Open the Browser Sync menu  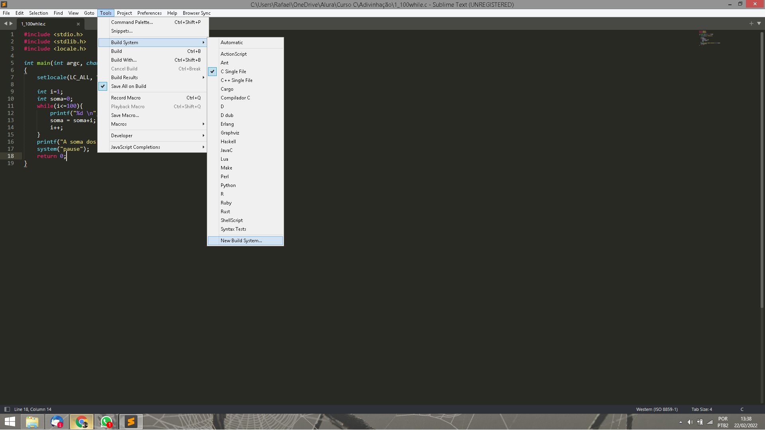[x=197, y=13]
